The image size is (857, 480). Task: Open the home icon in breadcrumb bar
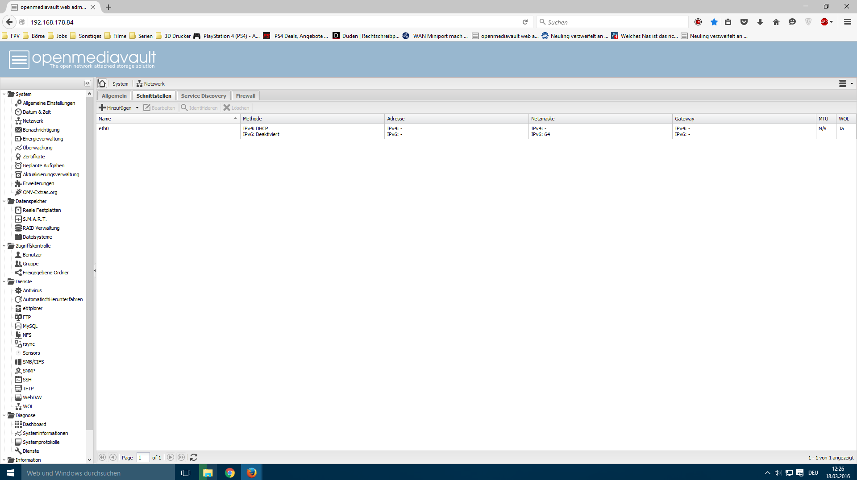(x=102, y=83)
